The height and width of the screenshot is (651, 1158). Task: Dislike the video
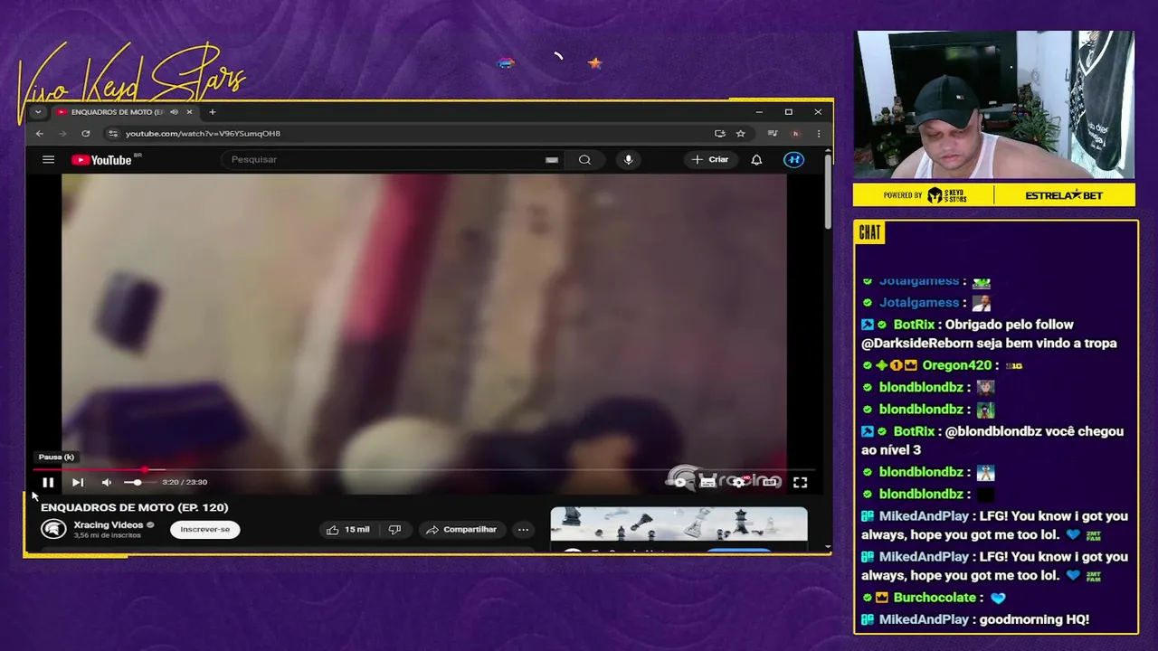(394, 529)
